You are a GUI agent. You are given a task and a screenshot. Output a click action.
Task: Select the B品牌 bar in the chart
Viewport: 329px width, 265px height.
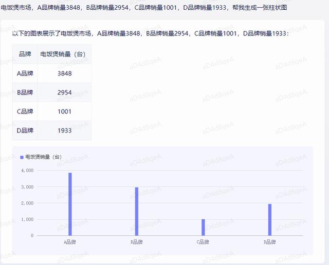click(137, 211)
